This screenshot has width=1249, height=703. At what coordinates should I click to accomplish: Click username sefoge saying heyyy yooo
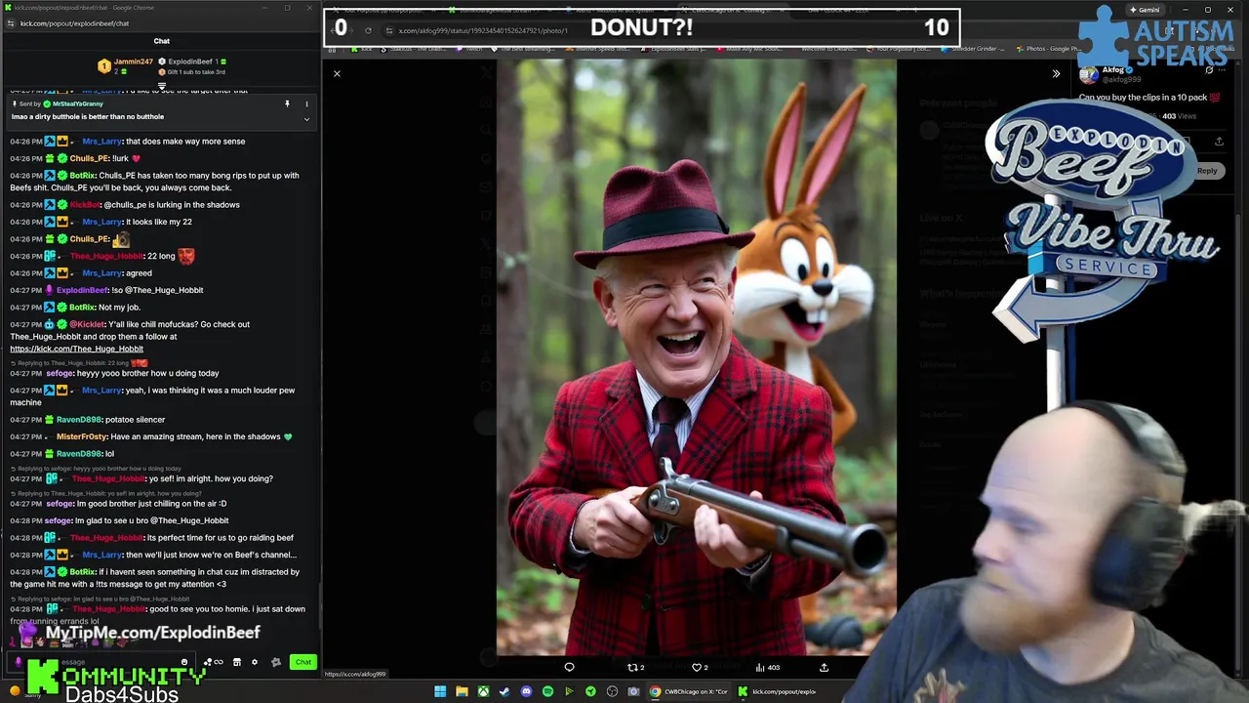point(59,373)
